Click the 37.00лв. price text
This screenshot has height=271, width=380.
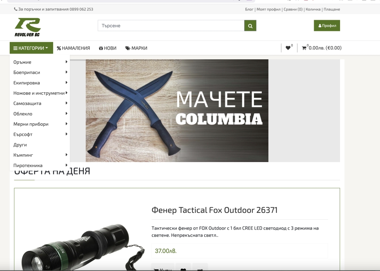pos(166,251)
